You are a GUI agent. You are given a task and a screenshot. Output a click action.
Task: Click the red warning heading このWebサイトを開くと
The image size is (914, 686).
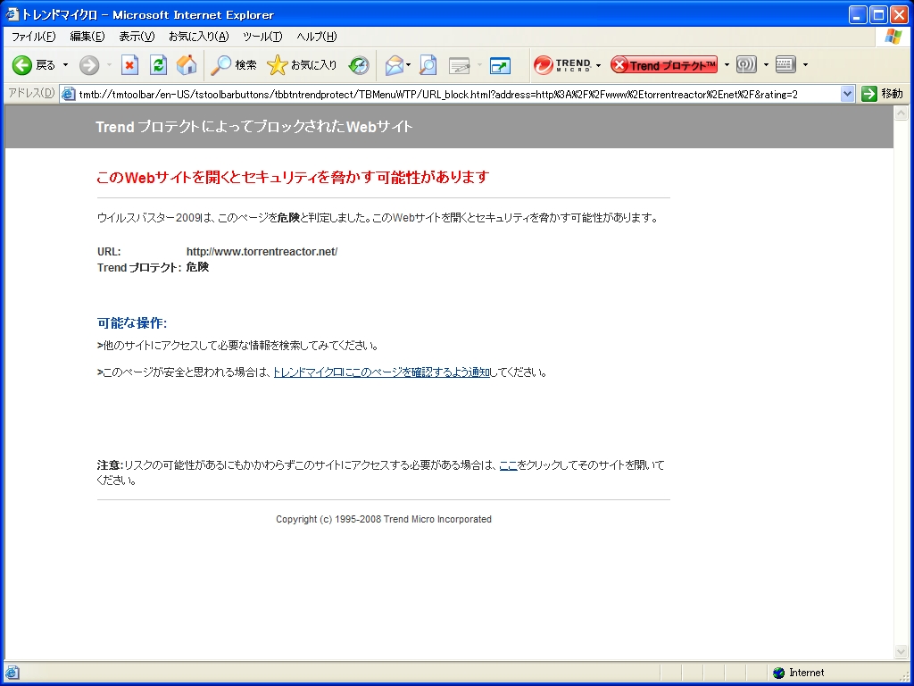coord(293,178)
